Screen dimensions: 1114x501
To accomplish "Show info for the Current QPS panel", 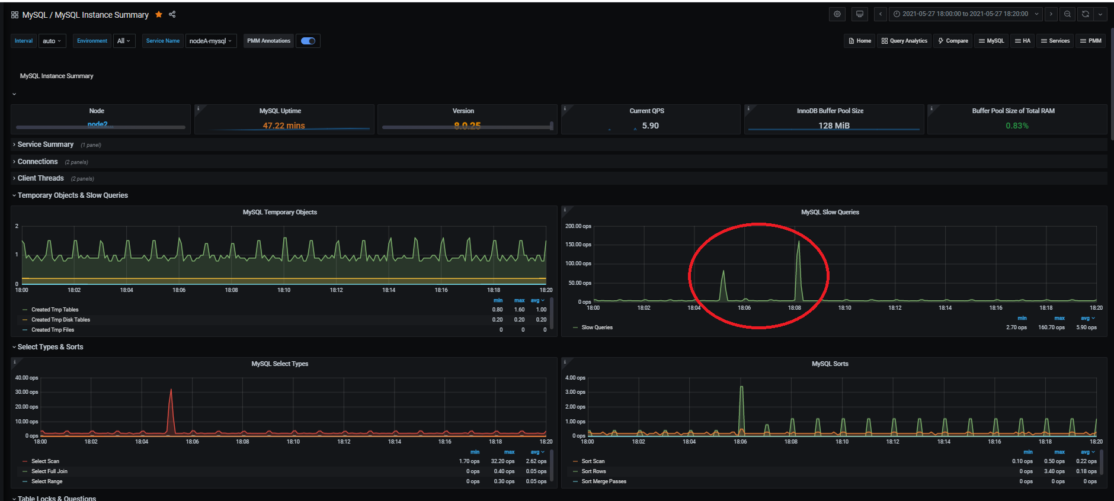I will [x=565, y=108].
